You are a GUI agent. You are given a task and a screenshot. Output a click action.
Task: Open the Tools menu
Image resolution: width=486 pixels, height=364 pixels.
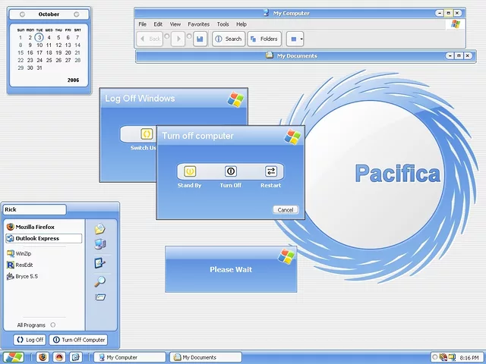click(x=222, y=24)
